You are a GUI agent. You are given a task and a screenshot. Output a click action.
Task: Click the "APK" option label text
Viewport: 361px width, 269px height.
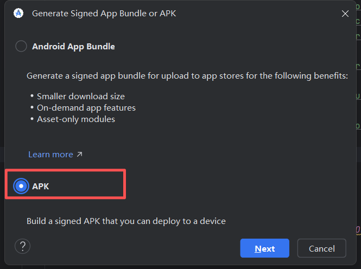(41, 186)
